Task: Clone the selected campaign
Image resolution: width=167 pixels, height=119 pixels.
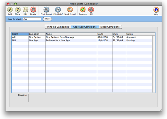Action: pyautogui.click(x=18, y=10)
